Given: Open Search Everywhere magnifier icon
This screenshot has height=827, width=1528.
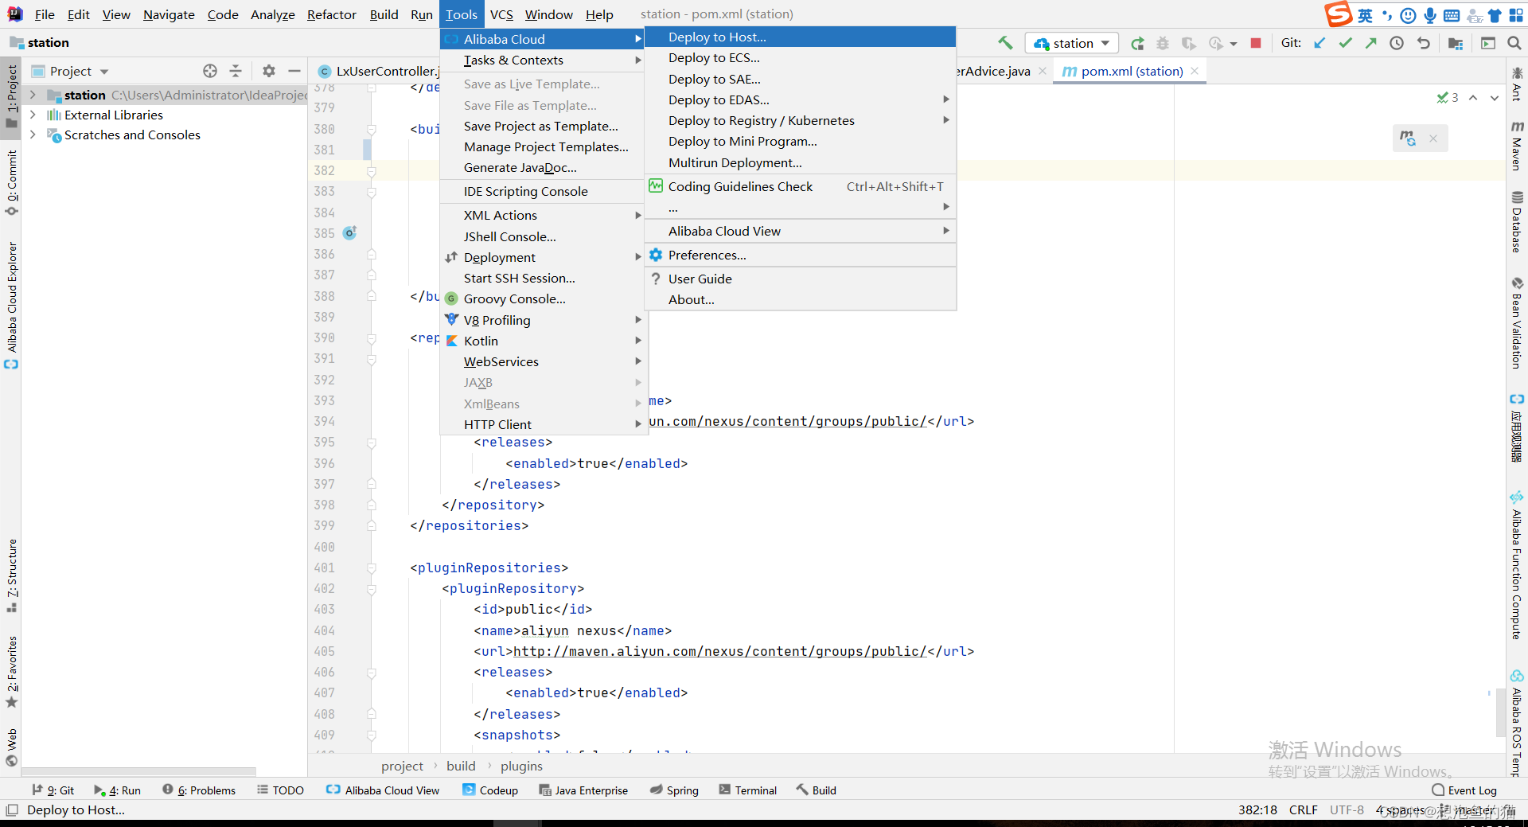Looking at the screenshot, I should 1514,43.
